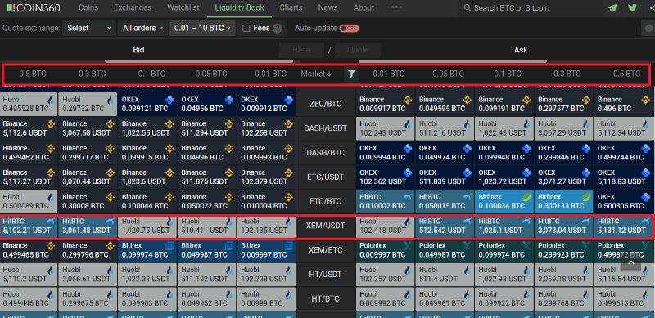Open the Twitter bird icon
655x318 pixels.
pos(632,8)
